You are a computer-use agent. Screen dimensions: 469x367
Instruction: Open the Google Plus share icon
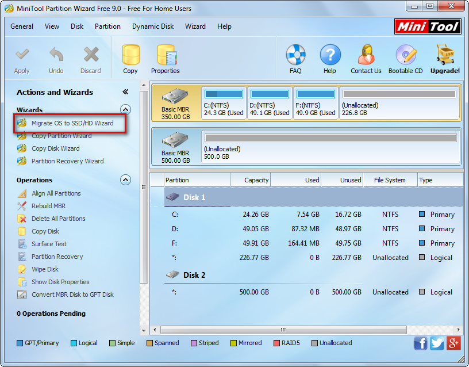[x=453, y=343]
